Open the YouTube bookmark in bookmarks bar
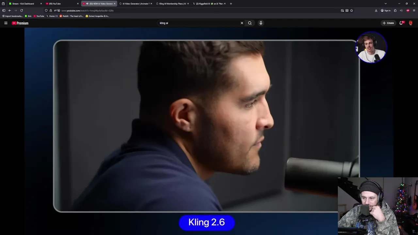 (x=39, y=16)
